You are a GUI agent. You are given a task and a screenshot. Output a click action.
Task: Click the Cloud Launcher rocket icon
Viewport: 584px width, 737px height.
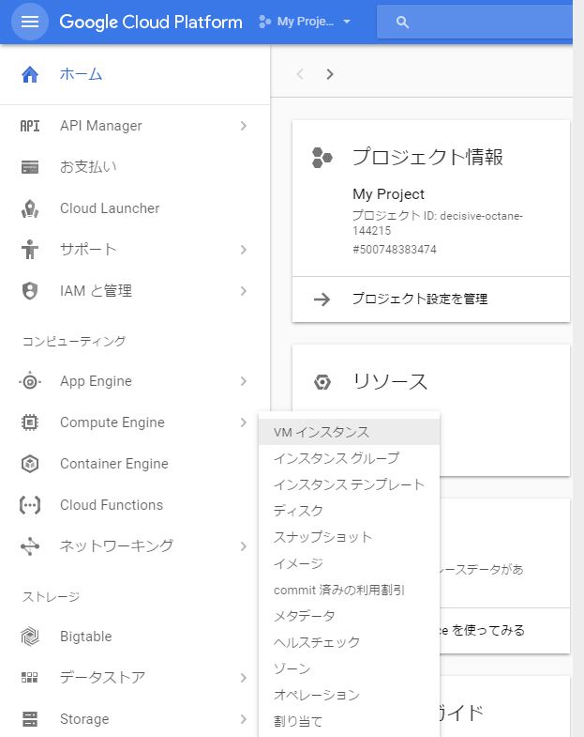click(x=30, y=208)
